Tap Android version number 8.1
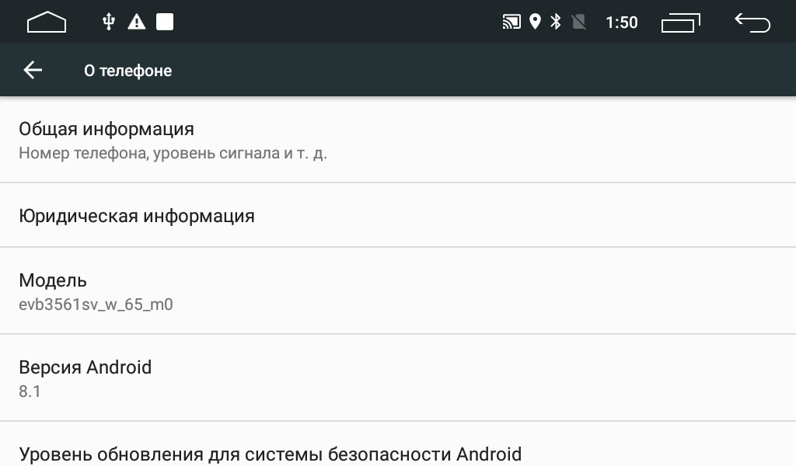 pyautogui.click(x=30, y=391)
